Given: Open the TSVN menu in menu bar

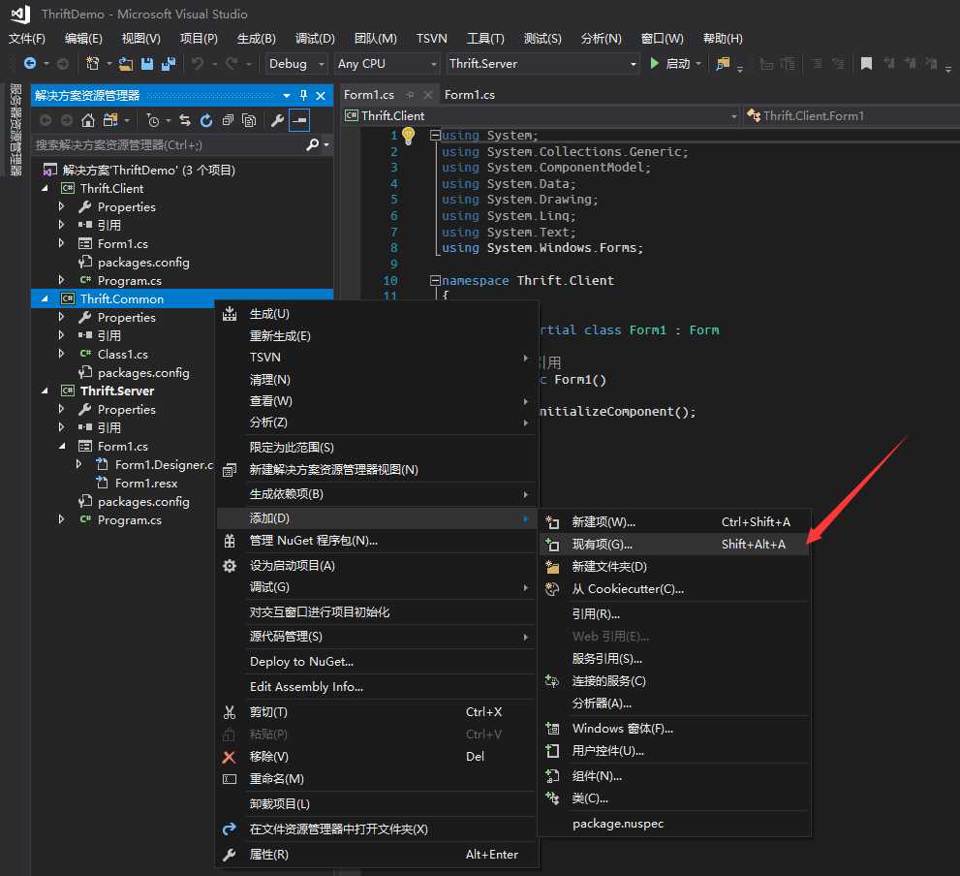Looking at the screenshot, I should click(x=432, y=38).
